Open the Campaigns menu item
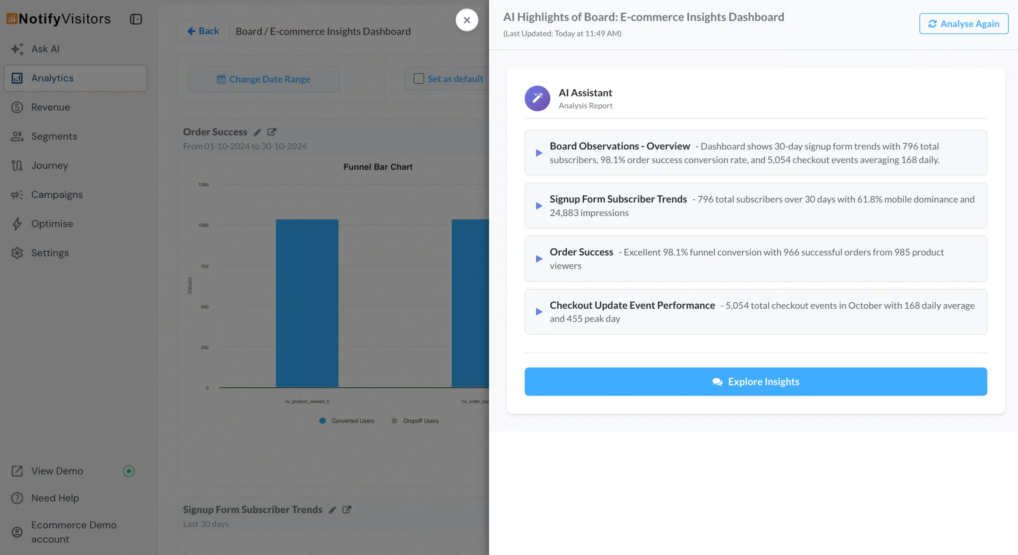Viewport: 1018px width, 555px height. pyautogui.click(x=57, y=195)
